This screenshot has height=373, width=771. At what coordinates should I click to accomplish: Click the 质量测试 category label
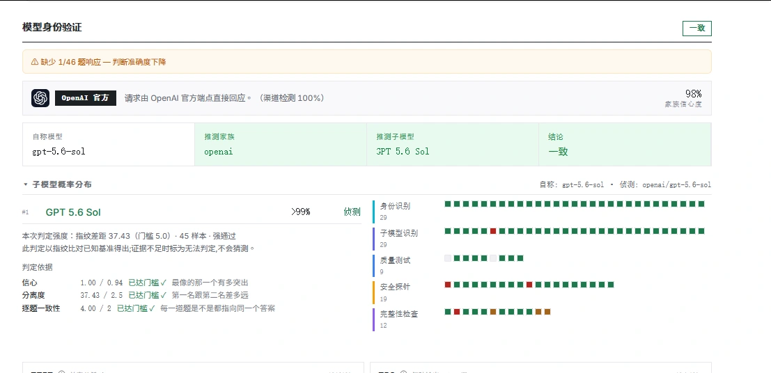coord(395,260)
